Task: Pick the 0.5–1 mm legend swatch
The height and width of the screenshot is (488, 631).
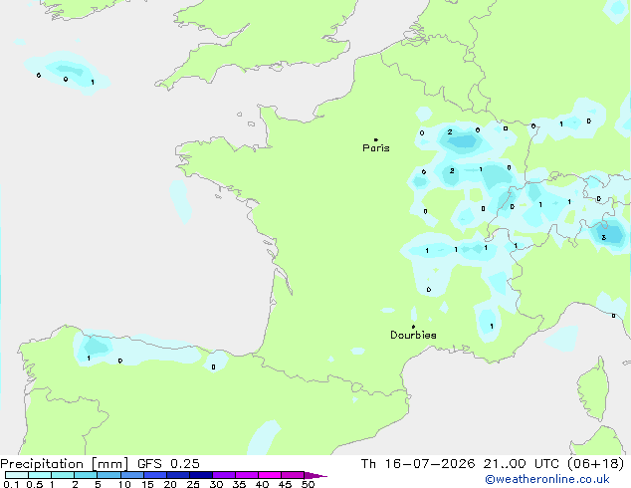Action: click(x=40, y=475)
